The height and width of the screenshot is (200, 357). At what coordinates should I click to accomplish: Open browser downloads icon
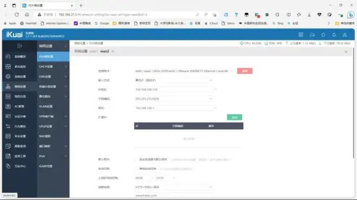(x=309, y=15)
